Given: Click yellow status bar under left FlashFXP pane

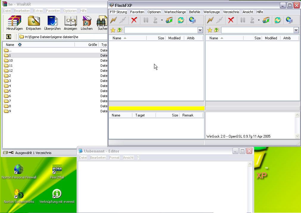Looking at the screenshot, I should coord(156,108).
